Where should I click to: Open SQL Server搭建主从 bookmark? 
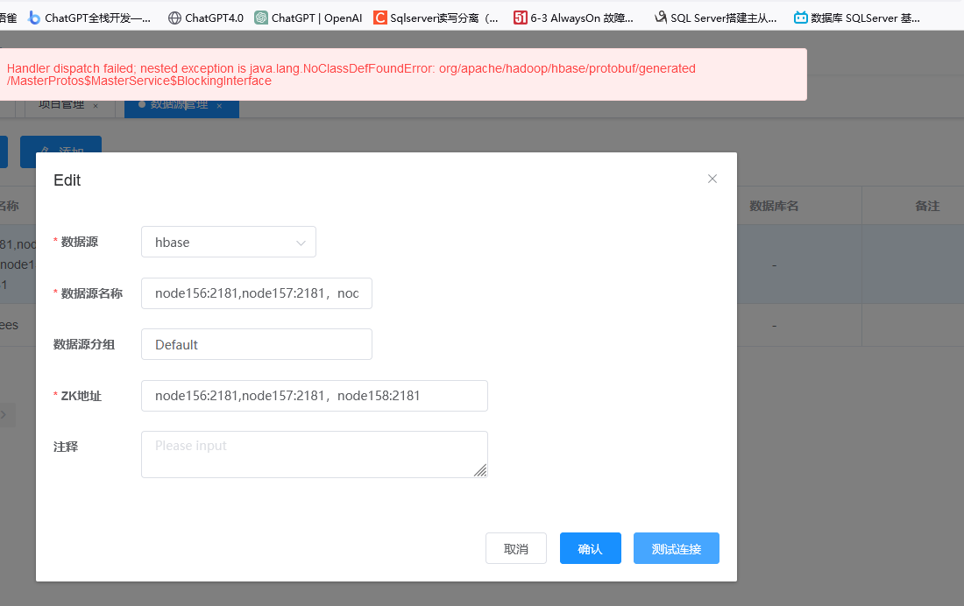[716, 18]
